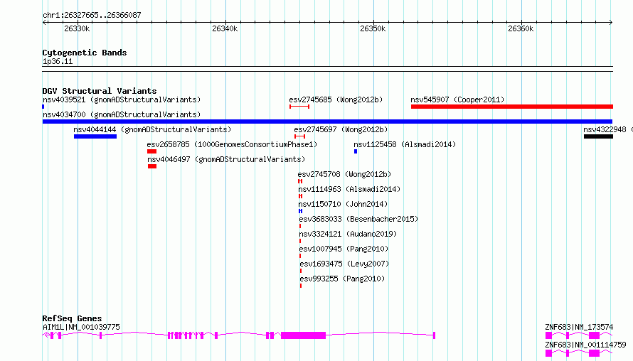Click the esv2745708 red marker glyph
Screen dimensions: 633x361
[x=300, y=181]
